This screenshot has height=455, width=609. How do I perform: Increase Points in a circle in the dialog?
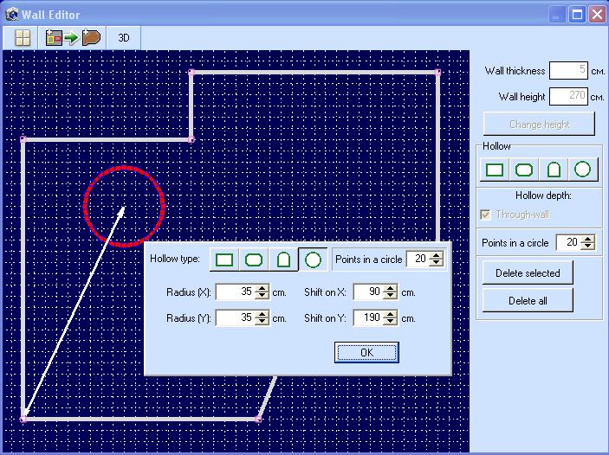tap(437, 255)
